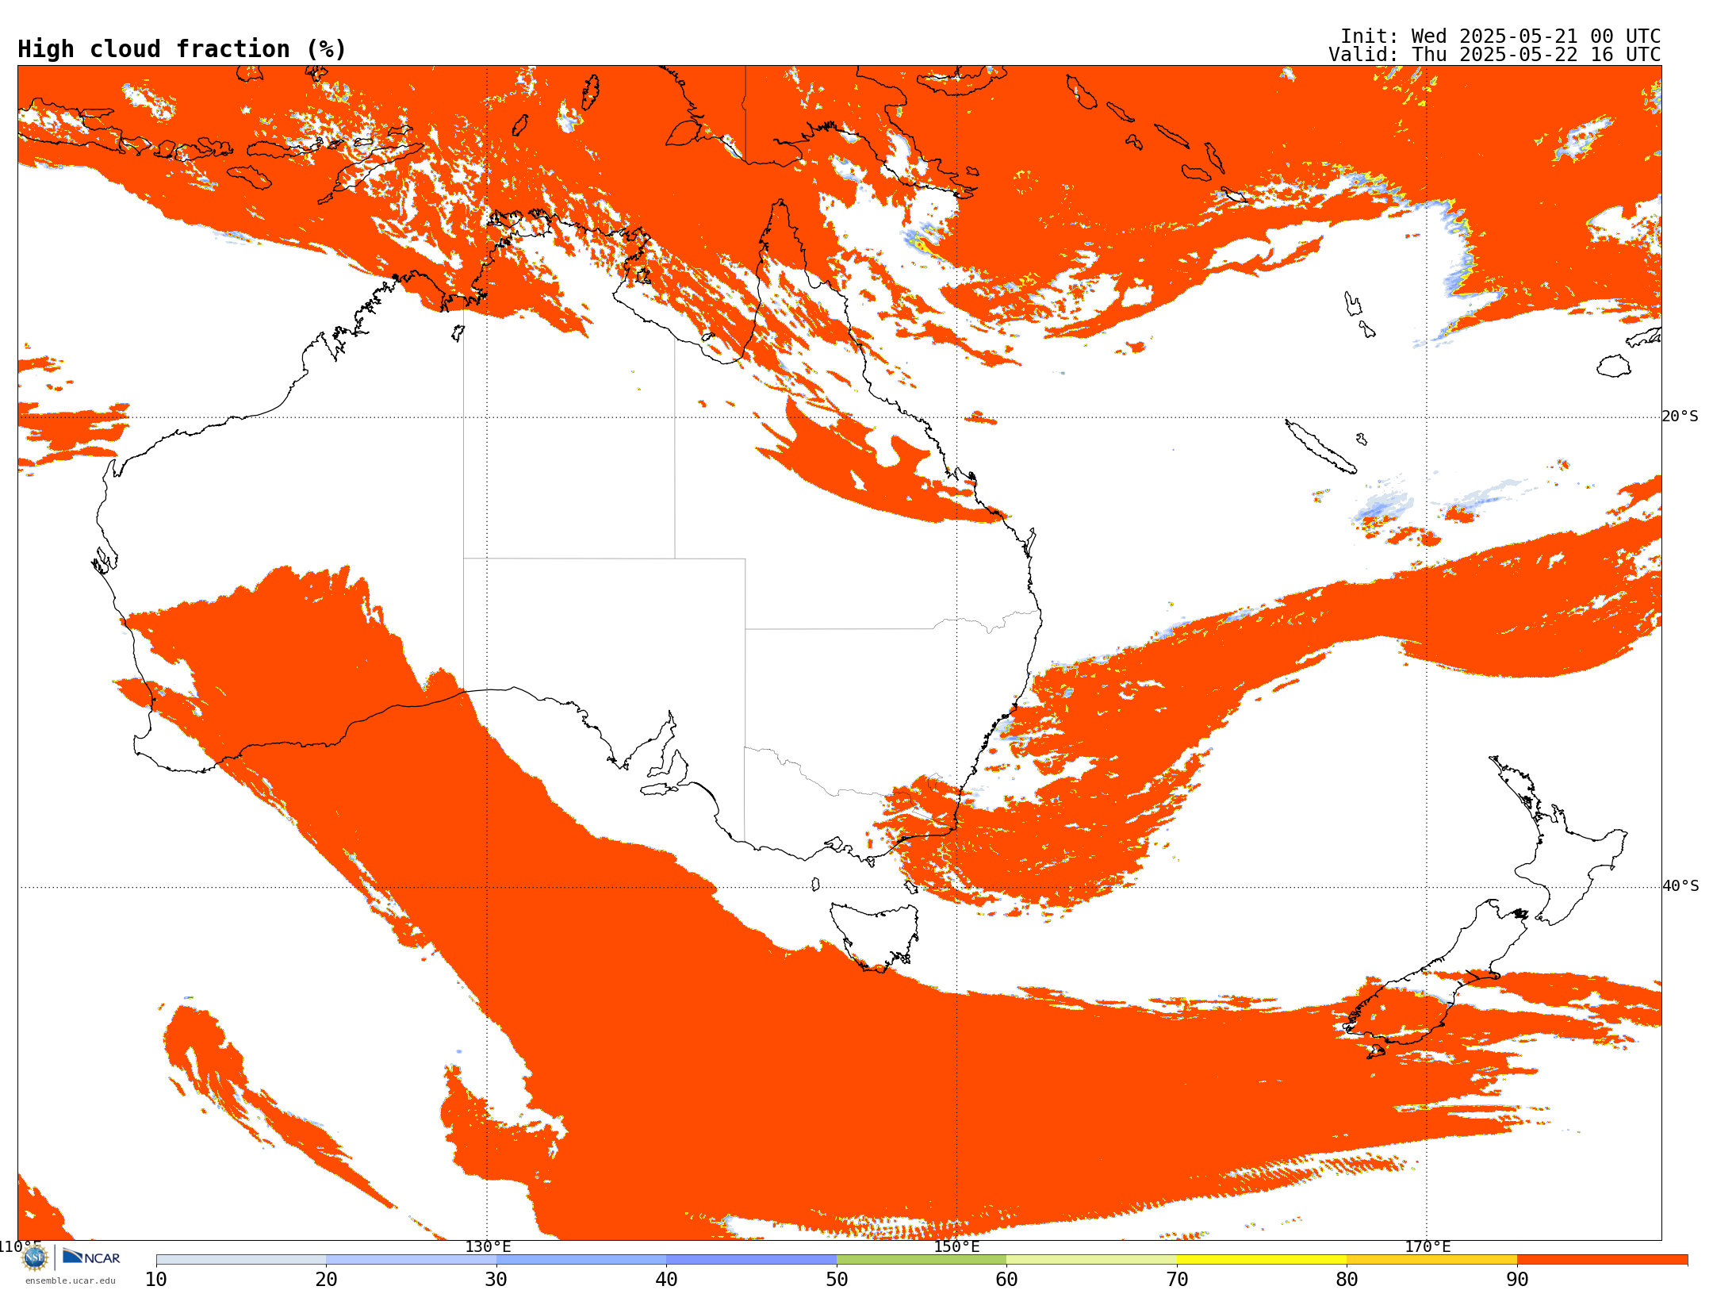This screenshot has width=1713, height=1290.
Task: Click the ensemble.ucar.edu text
Action: point(70,1280)
